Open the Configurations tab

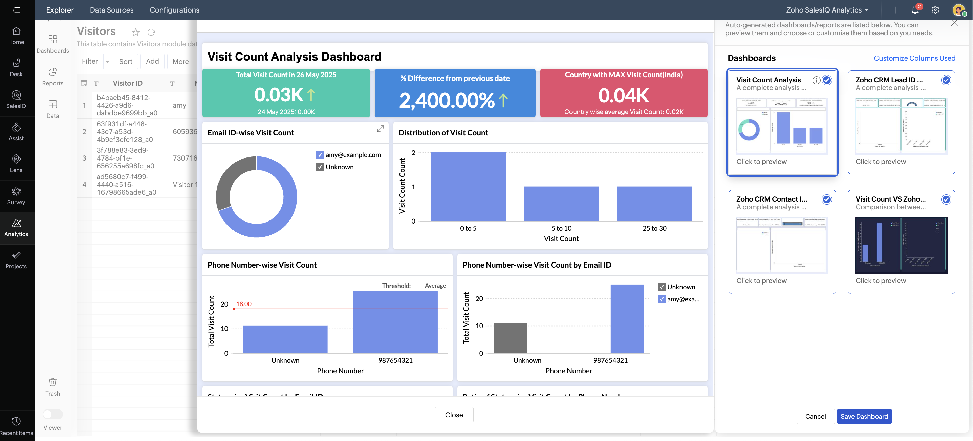[x=174, y=10]
